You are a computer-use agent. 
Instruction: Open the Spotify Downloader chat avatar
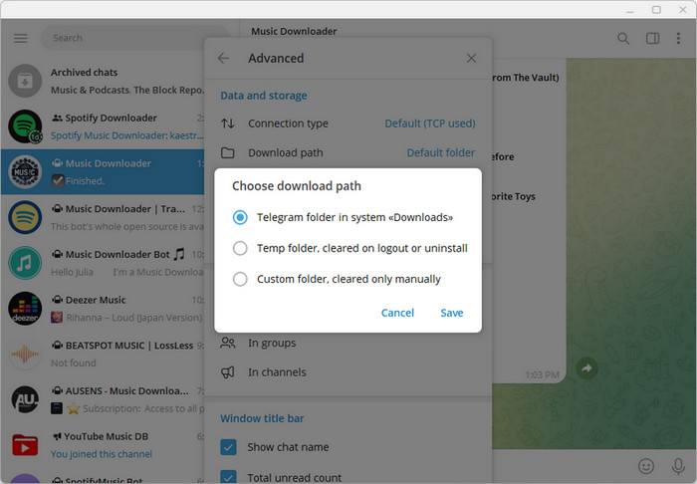coord(25,126)
